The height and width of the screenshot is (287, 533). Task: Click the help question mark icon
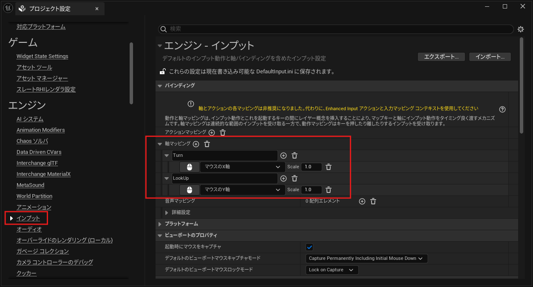pos(502,109)
